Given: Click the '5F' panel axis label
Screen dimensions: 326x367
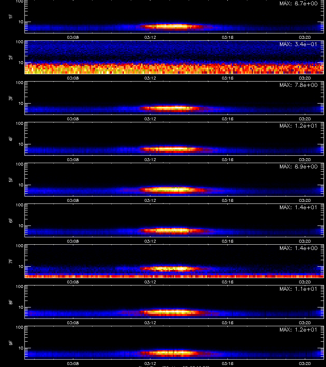Looking at the screenshot, I should (11, 179).
